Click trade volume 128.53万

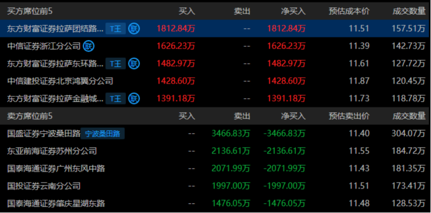[x=409, y=204]
